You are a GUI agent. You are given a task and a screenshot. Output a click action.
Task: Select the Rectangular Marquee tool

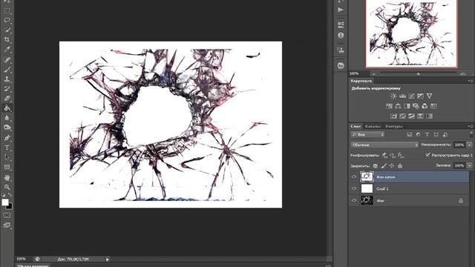coord(7,11)
